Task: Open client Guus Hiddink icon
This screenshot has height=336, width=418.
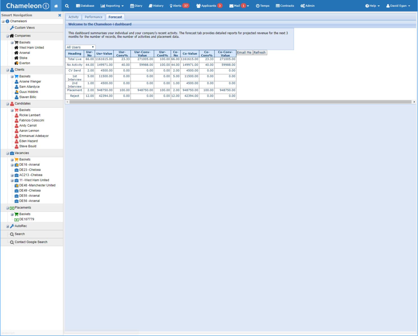Action: click(16, 92)
